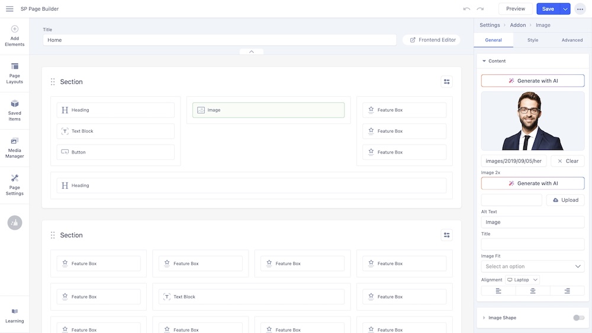The height and width of the screenshot is (333, 592).
Task: Select center alignment option
Action: [533, 290]
